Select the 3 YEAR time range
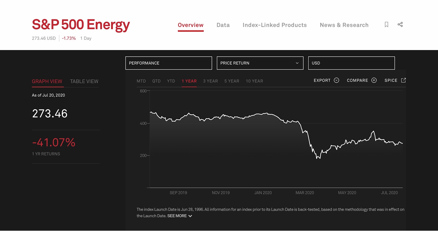The image size is (438, 231). click(x=211, y=81)
